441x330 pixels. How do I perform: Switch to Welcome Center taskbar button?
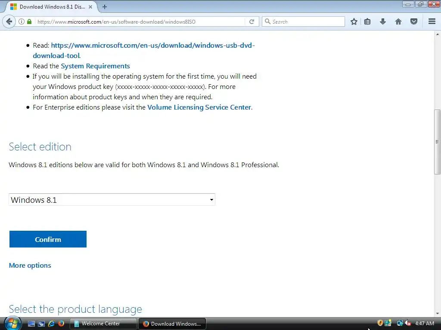coord(103,324)
